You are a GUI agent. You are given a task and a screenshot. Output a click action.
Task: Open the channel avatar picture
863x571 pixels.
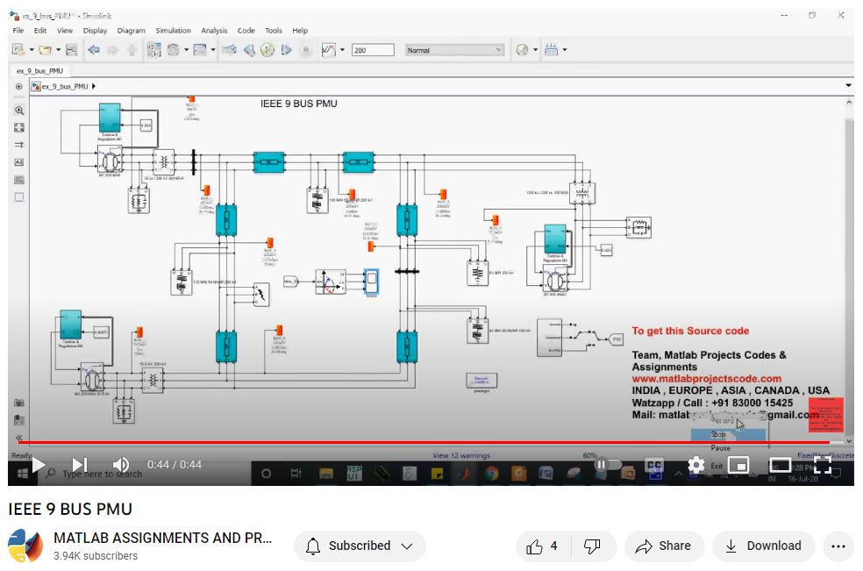click(25, 546)
